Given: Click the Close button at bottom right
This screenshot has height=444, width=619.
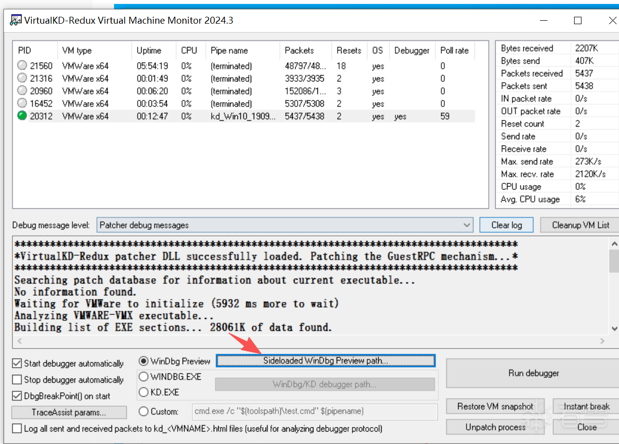Looking at the screenshot, I should [586, 427].
